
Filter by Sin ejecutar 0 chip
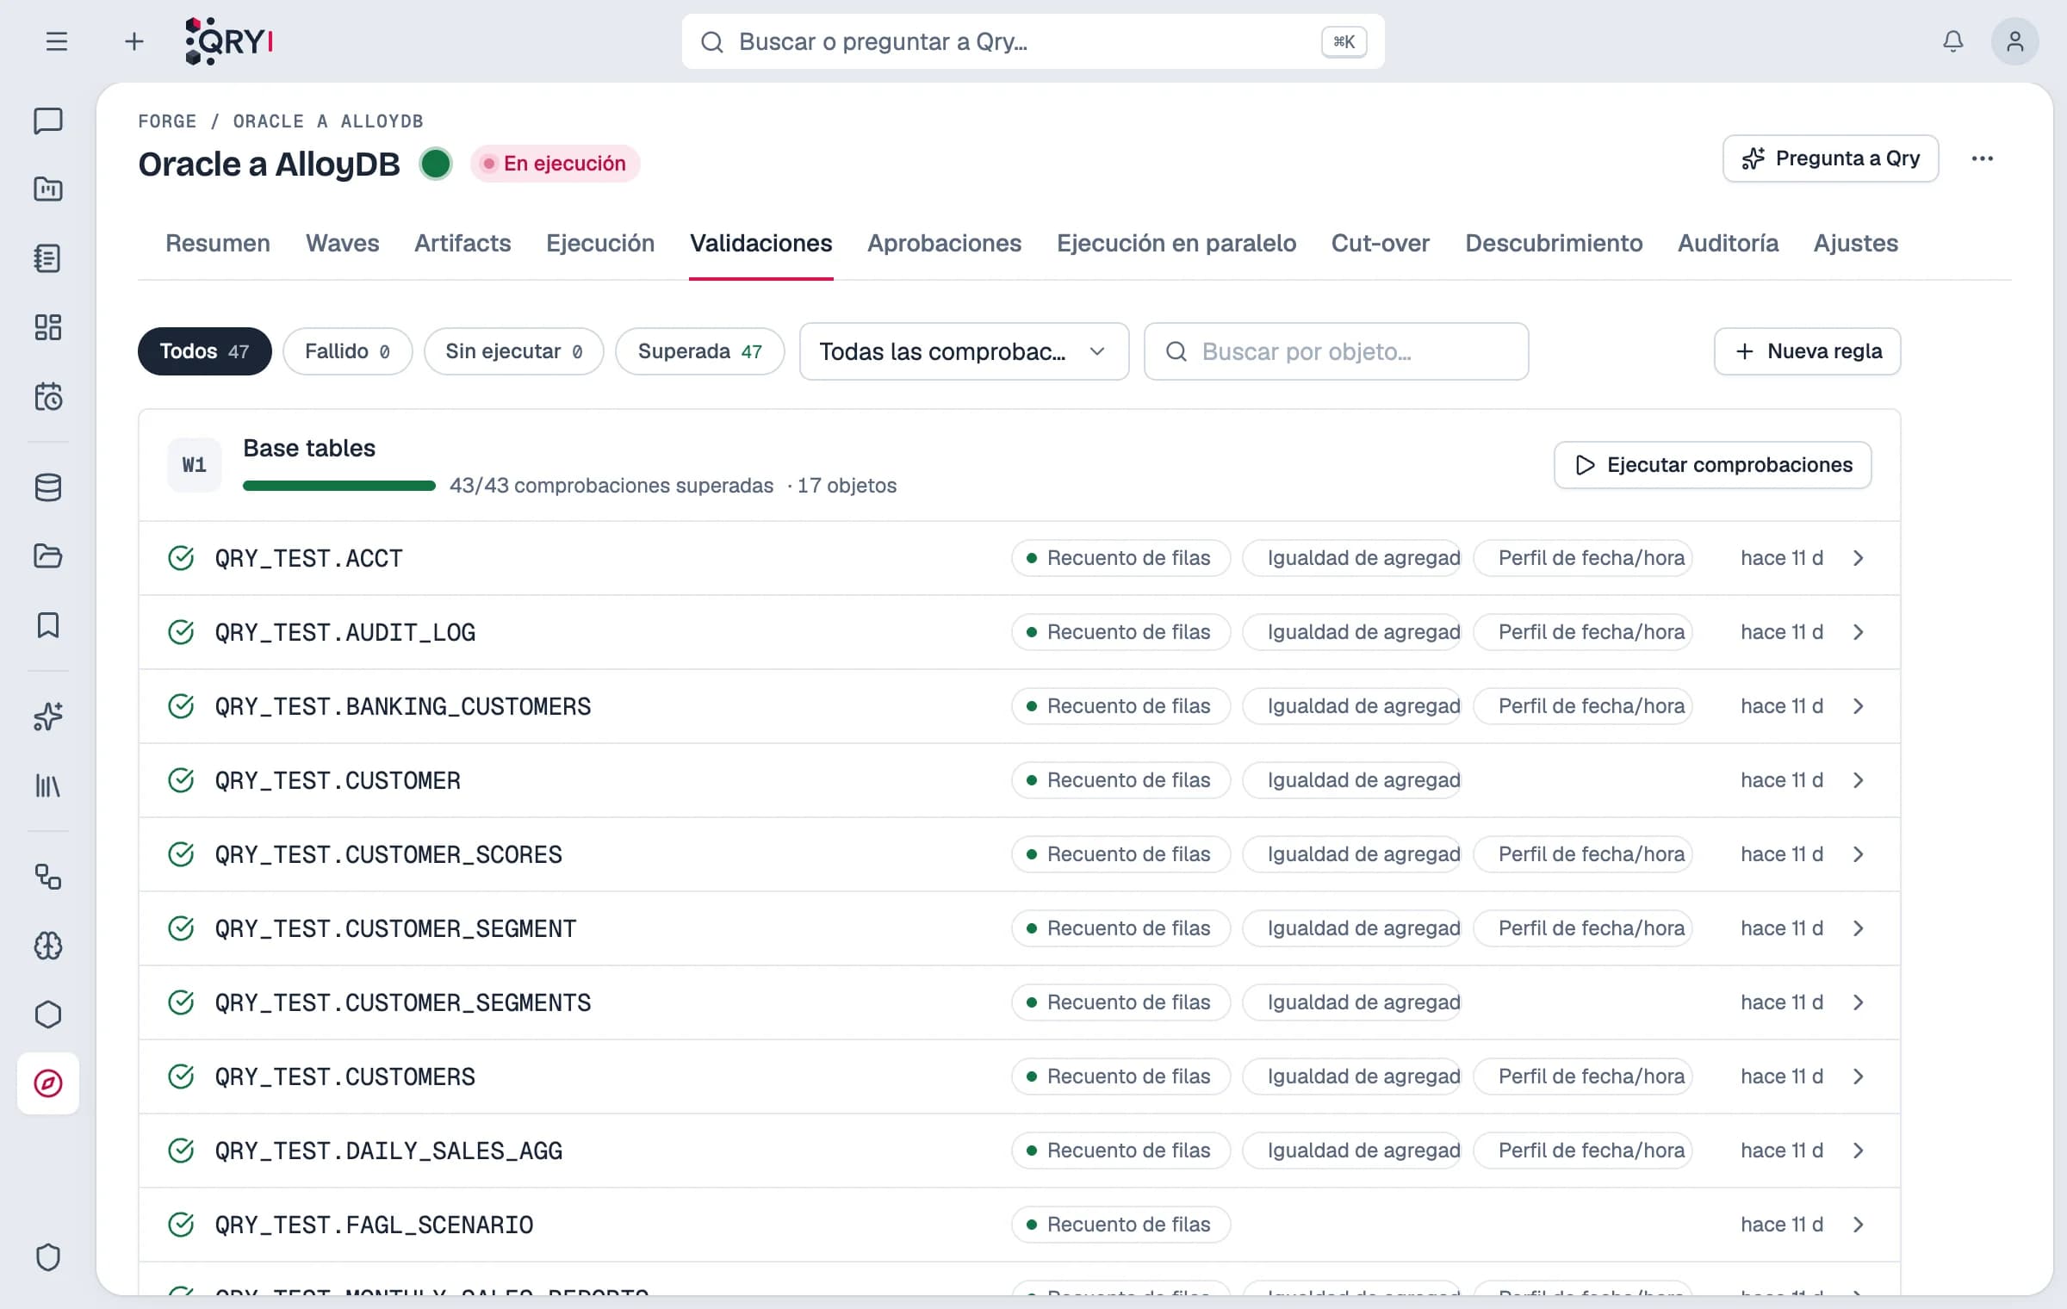coord(514,351)
